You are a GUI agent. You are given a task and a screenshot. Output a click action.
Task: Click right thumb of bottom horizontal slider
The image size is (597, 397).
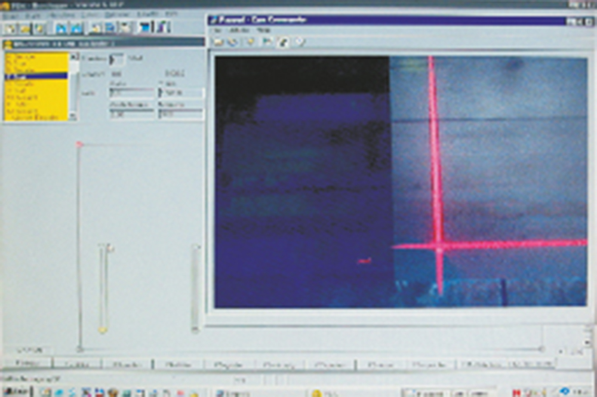point(541,349)
